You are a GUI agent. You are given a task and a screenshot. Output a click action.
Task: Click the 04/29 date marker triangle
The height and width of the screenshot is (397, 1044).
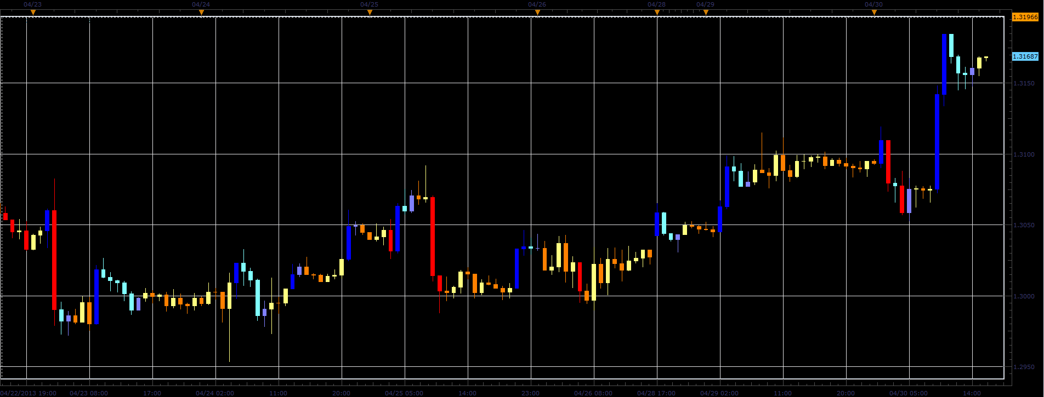(706, 13)
